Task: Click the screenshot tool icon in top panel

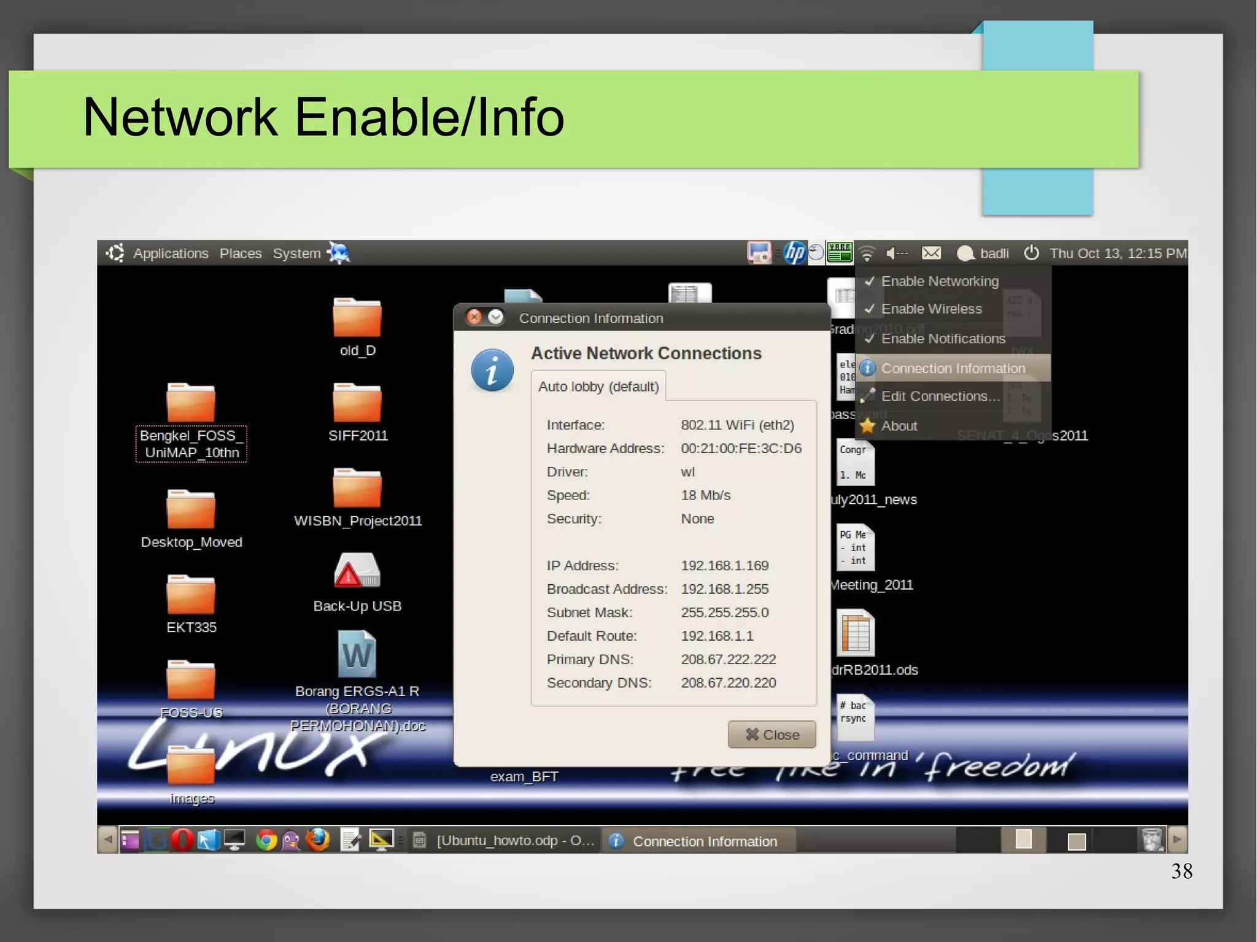Action: pos(759,253)
